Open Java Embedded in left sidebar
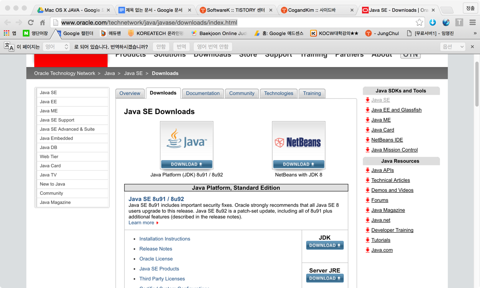 72,138
